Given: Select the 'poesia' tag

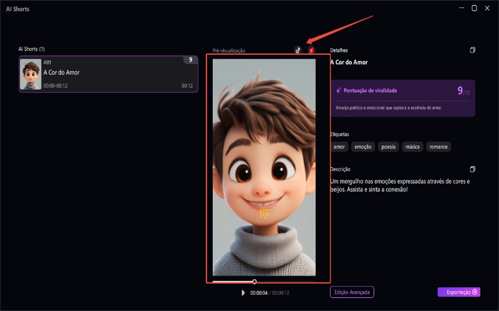Looking at the screenshot, I should 387,147.
